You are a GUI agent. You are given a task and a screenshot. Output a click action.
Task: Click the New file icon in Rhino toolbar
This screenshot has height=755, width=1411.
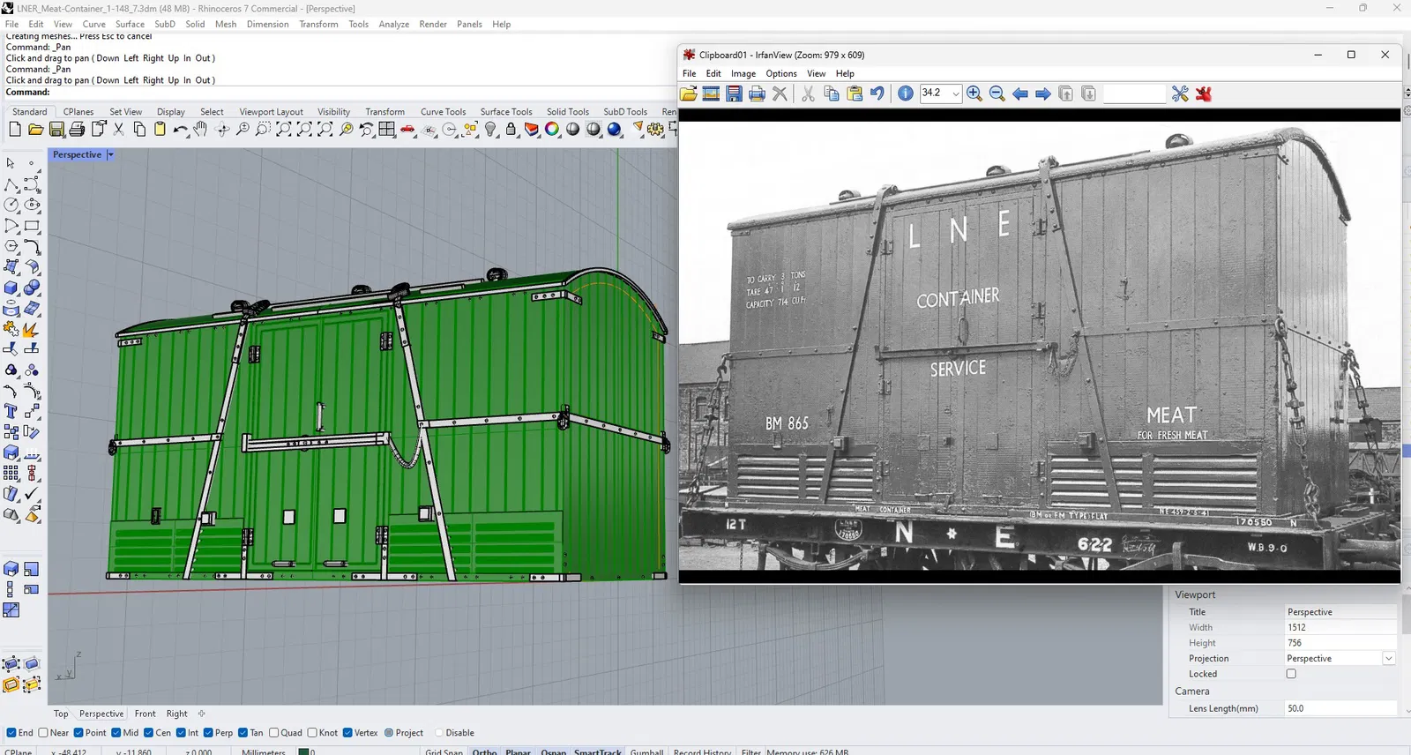click(x=14, y=130)
